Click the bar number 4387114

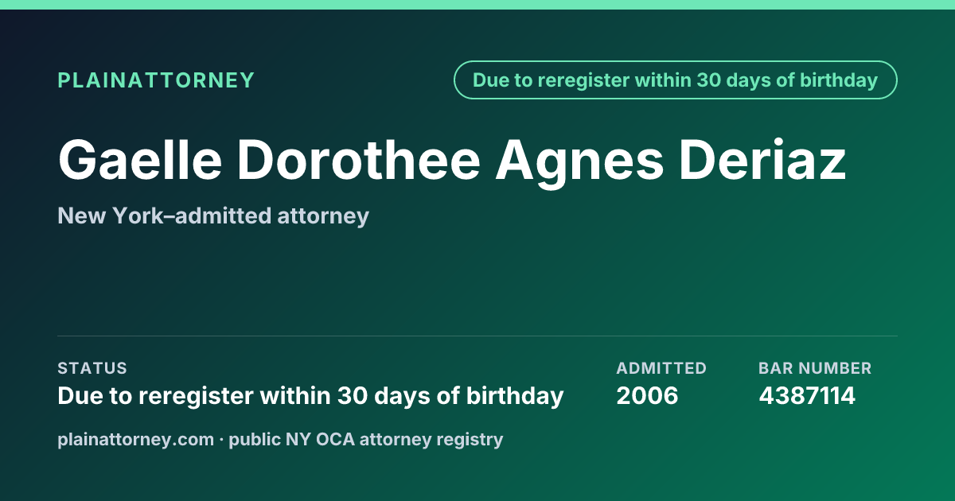pyautogui.click(x=807, y=396)
